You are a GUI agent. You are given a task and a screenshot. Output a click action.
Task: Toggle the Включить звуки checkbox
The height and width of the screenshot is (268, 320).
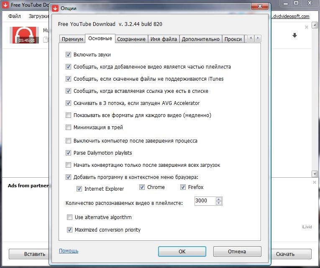68,54
